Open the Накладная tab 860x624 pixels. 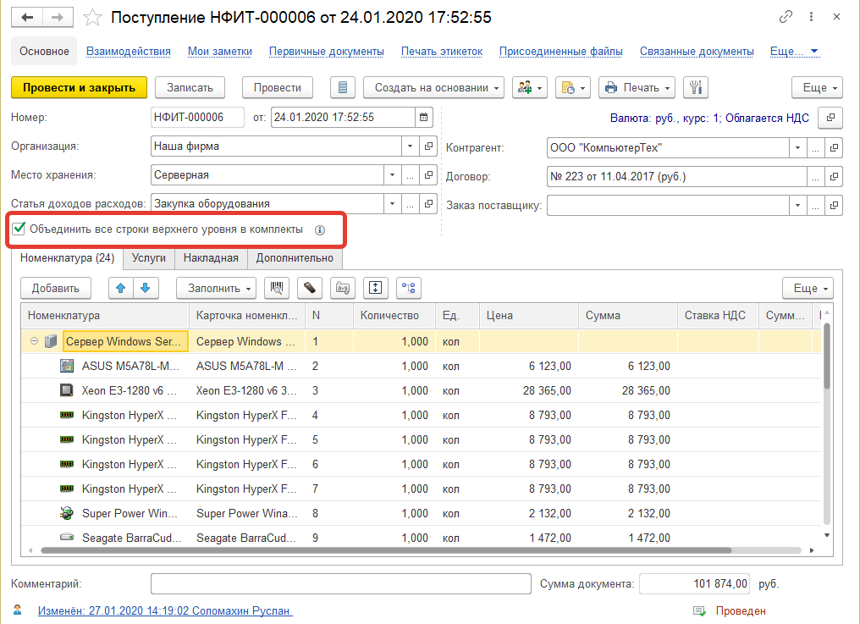[x=212, y=258]
